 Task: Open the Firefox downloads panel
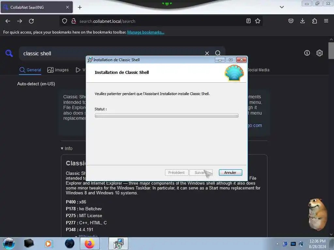coord(302,21)
